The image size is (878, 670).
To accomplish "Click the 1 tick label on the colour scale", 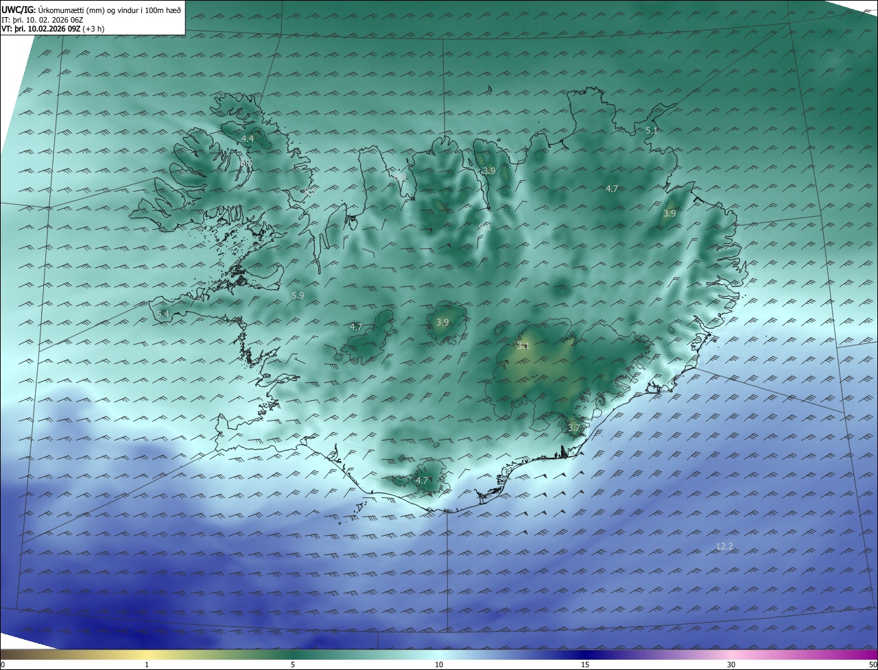I will (x=147, y=665).
